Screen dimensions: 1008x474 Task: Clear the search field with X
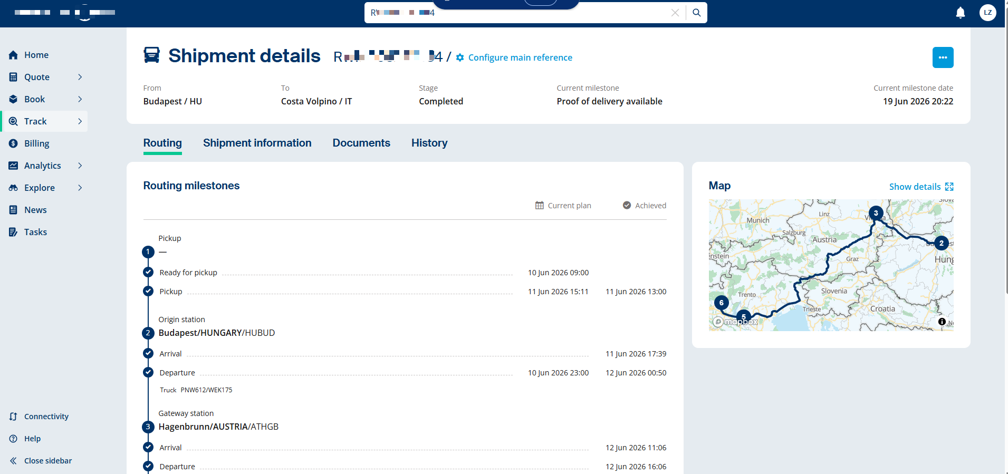click(x=675, y=13)
